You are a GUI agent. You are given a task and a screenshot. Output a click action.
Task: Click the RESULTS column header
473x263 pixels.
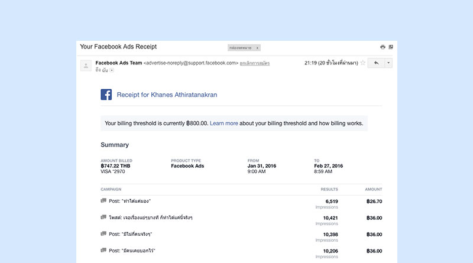329,189
